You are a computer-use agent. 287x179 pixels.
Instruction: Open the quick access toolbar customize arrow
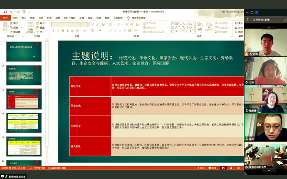29,12
